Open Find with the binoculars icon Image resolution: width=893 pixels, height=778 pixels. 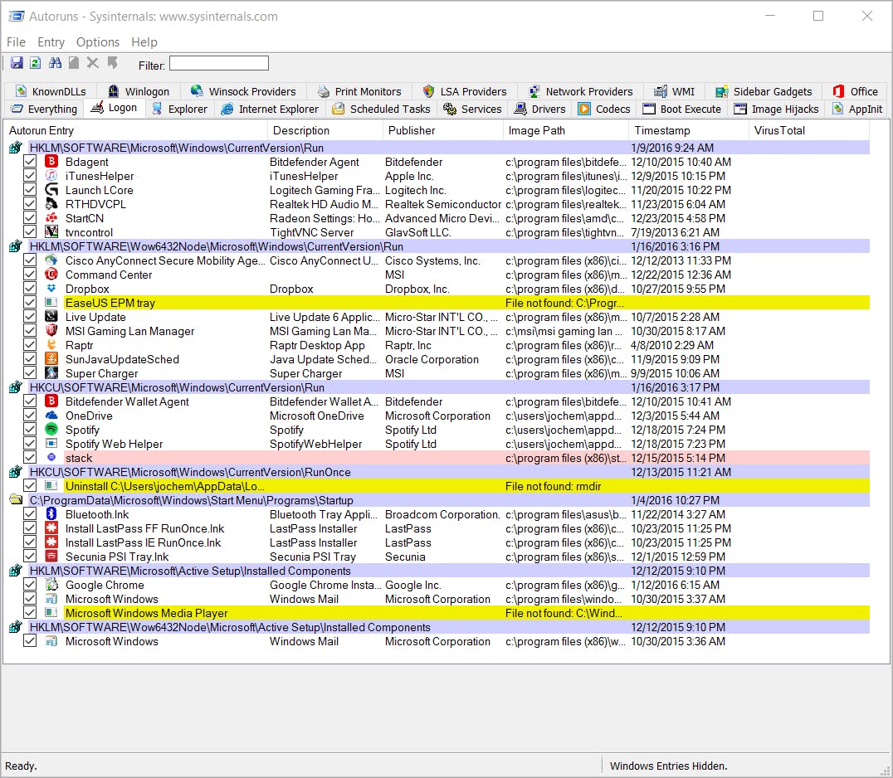[56, 63]
